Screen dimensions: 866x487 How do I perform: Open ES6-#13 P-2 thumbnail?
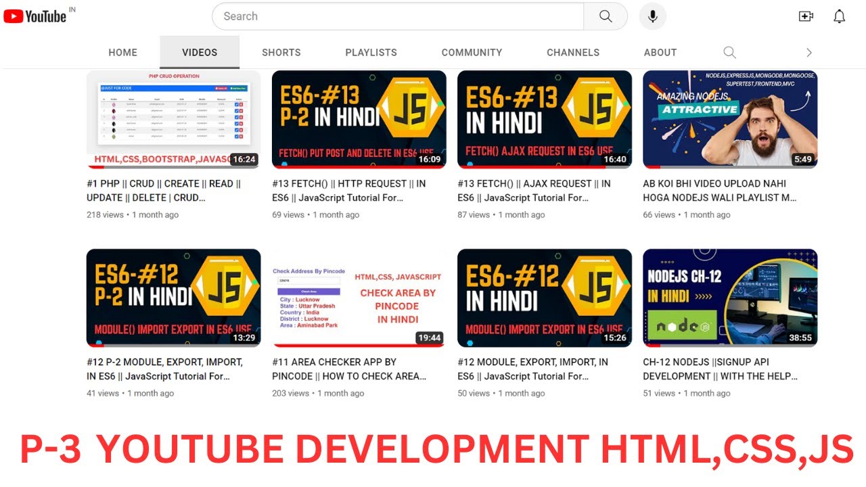coord(359,119)
